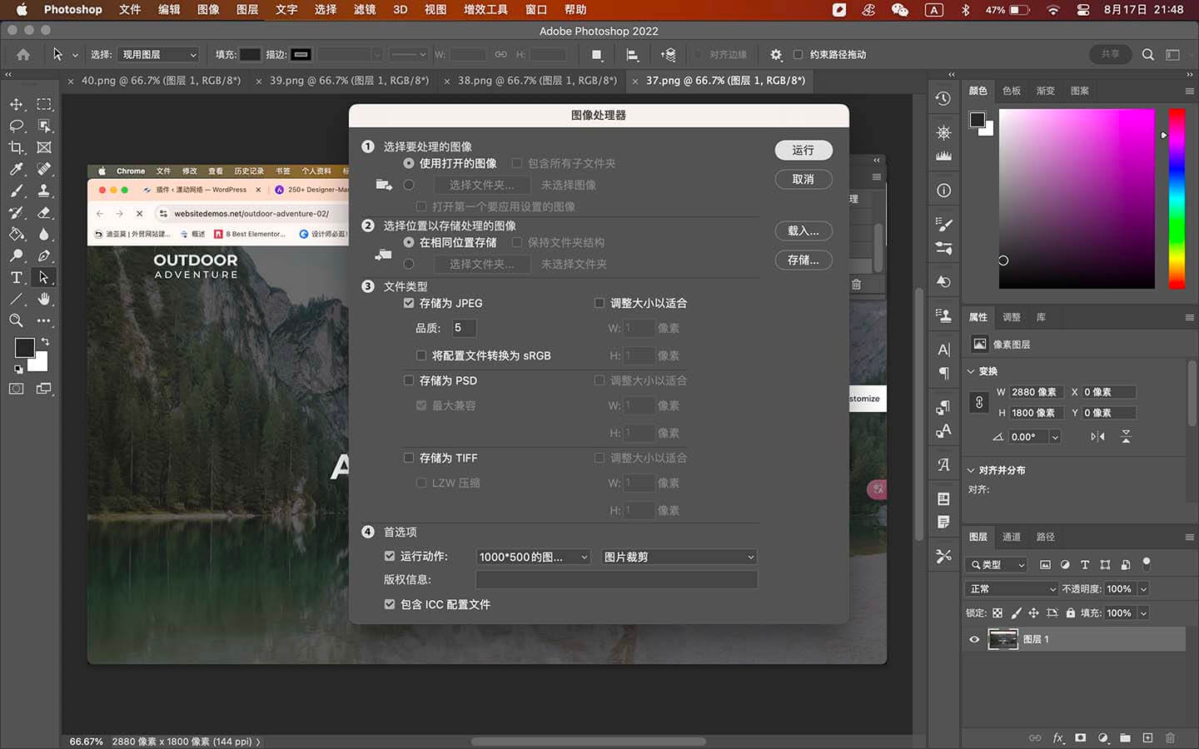The width and height of the screenshot is (1199, 749).
Task: Delete layer trash icon
Action: (1170, 737)
